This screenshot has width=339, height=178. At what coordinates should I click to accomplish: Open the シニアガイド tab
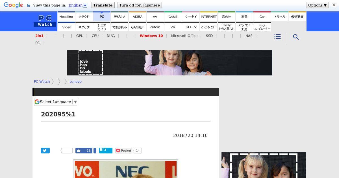[x=102, y=27]
